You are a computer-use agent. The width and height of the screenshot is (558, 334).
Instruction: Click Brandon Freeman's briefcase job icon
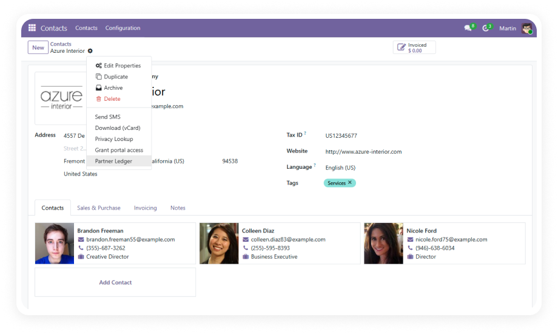point(81,257)
